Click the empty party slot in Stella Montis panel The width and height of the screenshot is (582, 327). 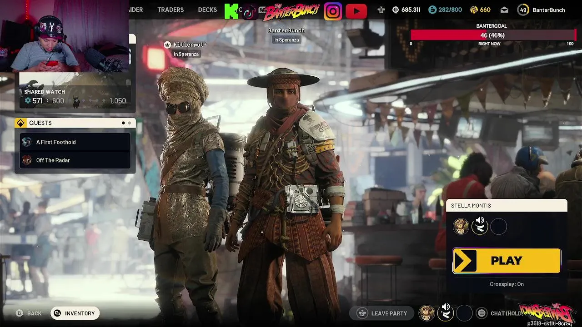(499, 226)
